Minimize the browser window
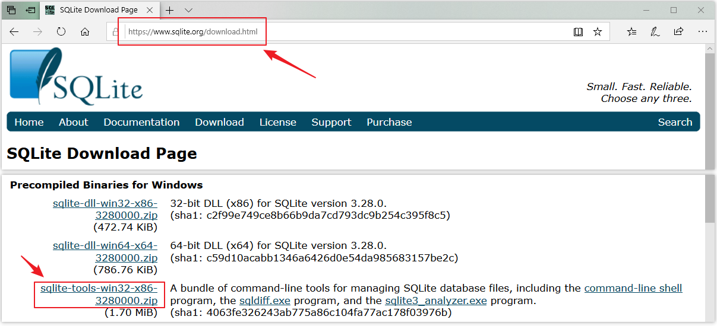 pos(646,10)
